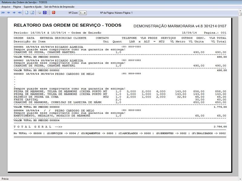The image size is (242, 181).
Task: Jump to the last page arrow
Action: click(20, 13)
